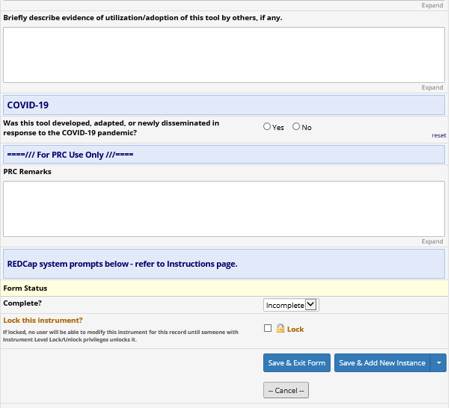This screenshot has height=408, width=451.
Task: Click into the utilization/adoption evidence text box
Action: [224, 55]
